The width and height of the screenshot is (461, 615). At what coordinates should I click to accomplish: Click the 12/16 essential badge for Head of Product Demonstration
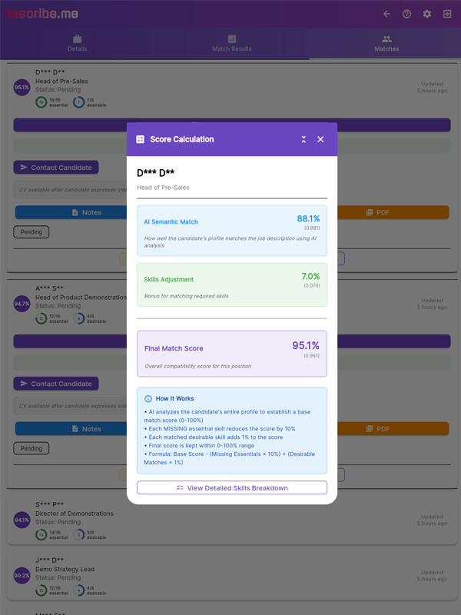coord(51,320)
